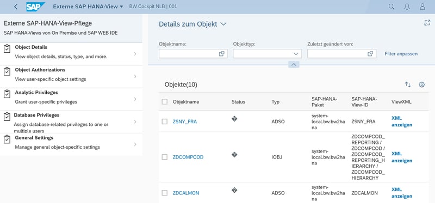Open the search icon in header
The width and height of the screenshot is (435, 203).
[x=391, y=7]
